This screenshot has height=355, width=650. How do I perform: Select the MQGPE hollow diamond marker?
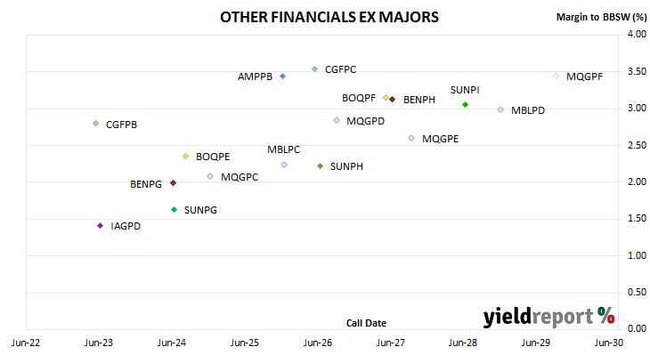coord(411,138)
